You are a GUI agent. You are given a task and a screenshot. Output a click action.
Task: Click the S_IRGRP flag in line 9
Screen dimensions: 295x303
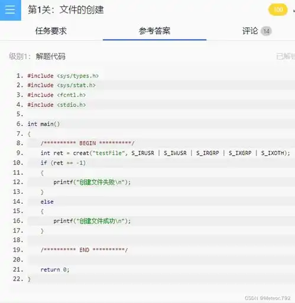[x=208, y=153]
